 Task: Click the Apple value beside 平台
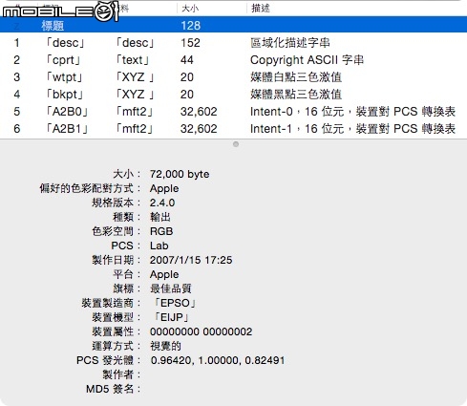click(164, 274)
